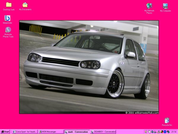Open the Motorola Phone Tools shortcut
This screenshot has height=134, width=178.
click(x=8, y=30)
